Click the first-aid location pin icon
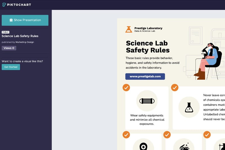The height and width of the screenshot is (150, 225). [x=143, y=146]
